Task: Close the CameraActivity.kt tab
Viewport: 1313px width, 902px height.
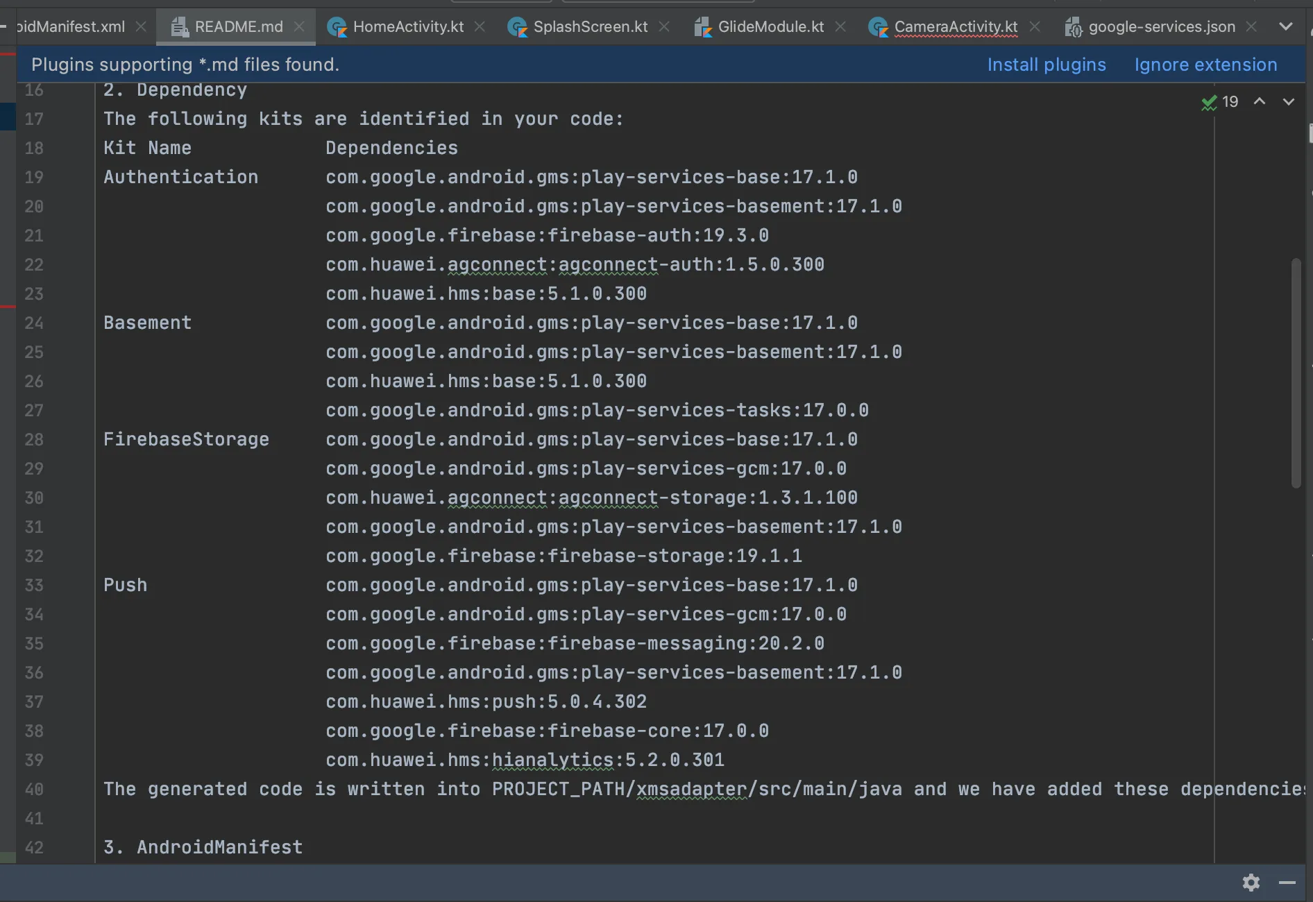Action: pyautogui.click(x=1035, y=26)
